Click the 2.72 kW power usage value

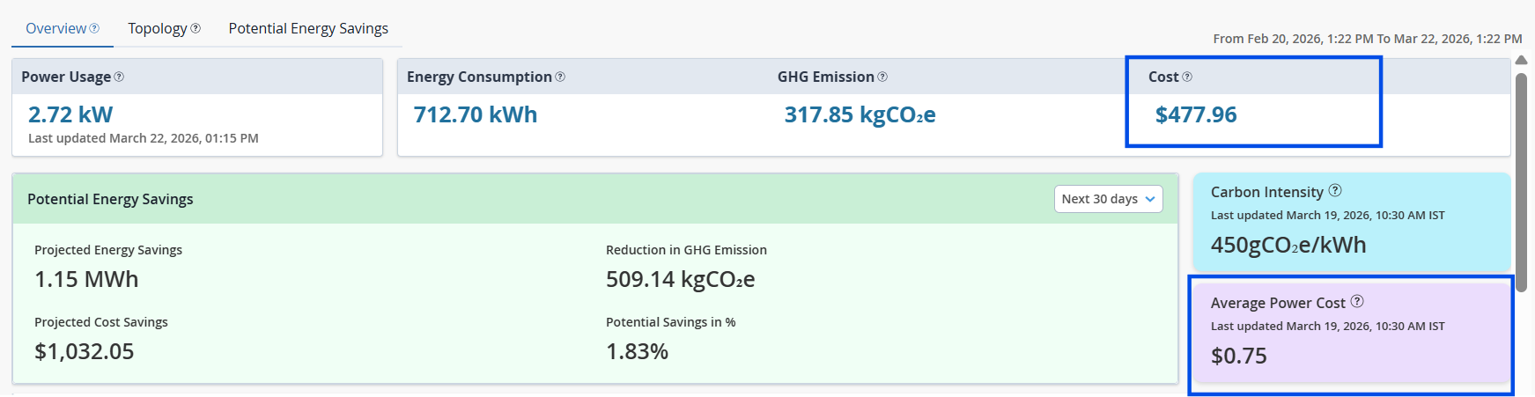(70, 114)
